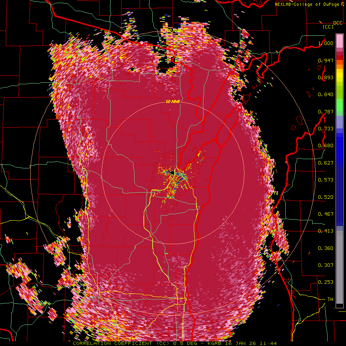Click the 0.573 scale value
The height and width of the screenshot is (346, 346).
pyautogui.click(x=326, y=180)
